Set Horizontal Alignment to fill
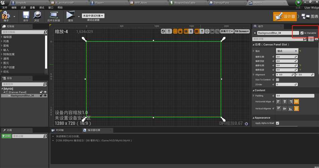Image resolution: width=319 pixels, height=168 pixels. (x=297, y=102)
